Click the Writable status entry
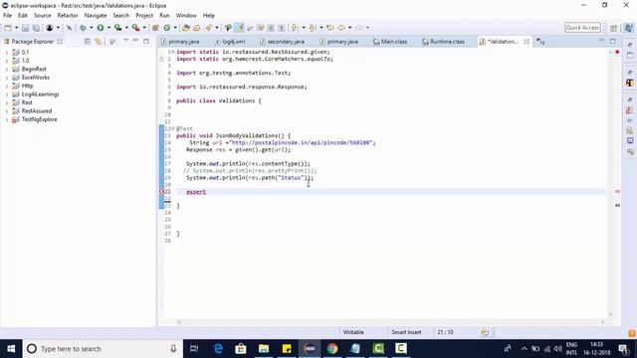The height and width of the screenshot is (358, 637). coord(353,332)
